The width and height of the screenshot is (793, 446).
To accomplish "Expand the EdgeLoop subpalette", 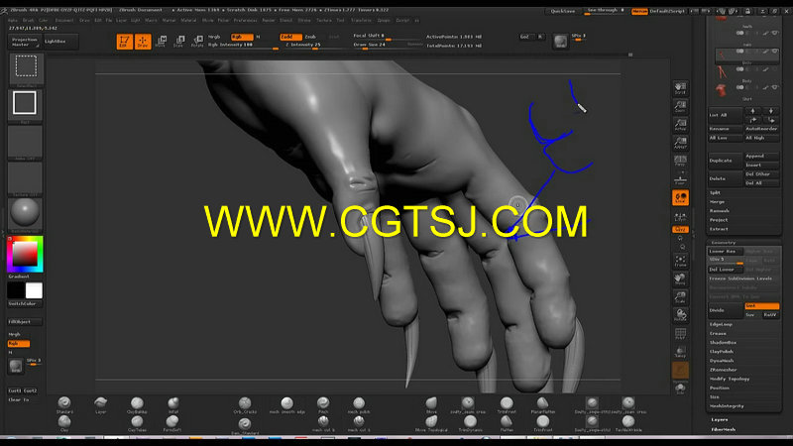I will point(722,325).
